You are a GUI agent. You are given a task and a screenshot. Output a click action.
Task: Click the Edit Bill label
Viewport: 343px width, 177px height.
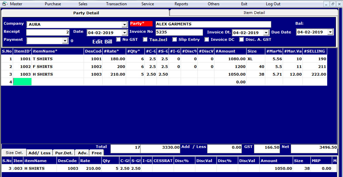click(102, 42)
